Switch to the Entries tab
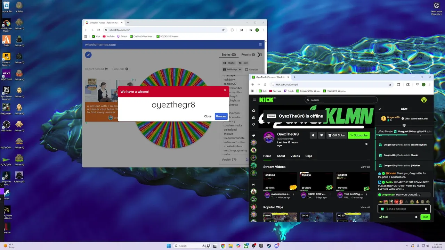 [x=229, y=55]
